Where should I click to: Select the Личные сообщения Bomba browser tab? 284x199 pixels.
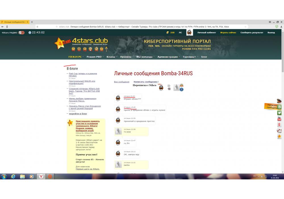coord(14,22)
